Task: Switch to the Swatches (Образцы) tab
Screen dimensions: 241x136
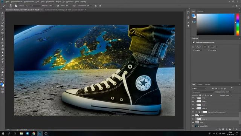Action: (200, 11)
